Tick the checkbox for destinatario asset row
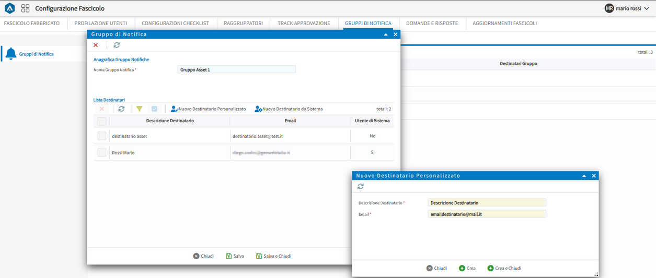656x278 pixels. coord(102,136)
